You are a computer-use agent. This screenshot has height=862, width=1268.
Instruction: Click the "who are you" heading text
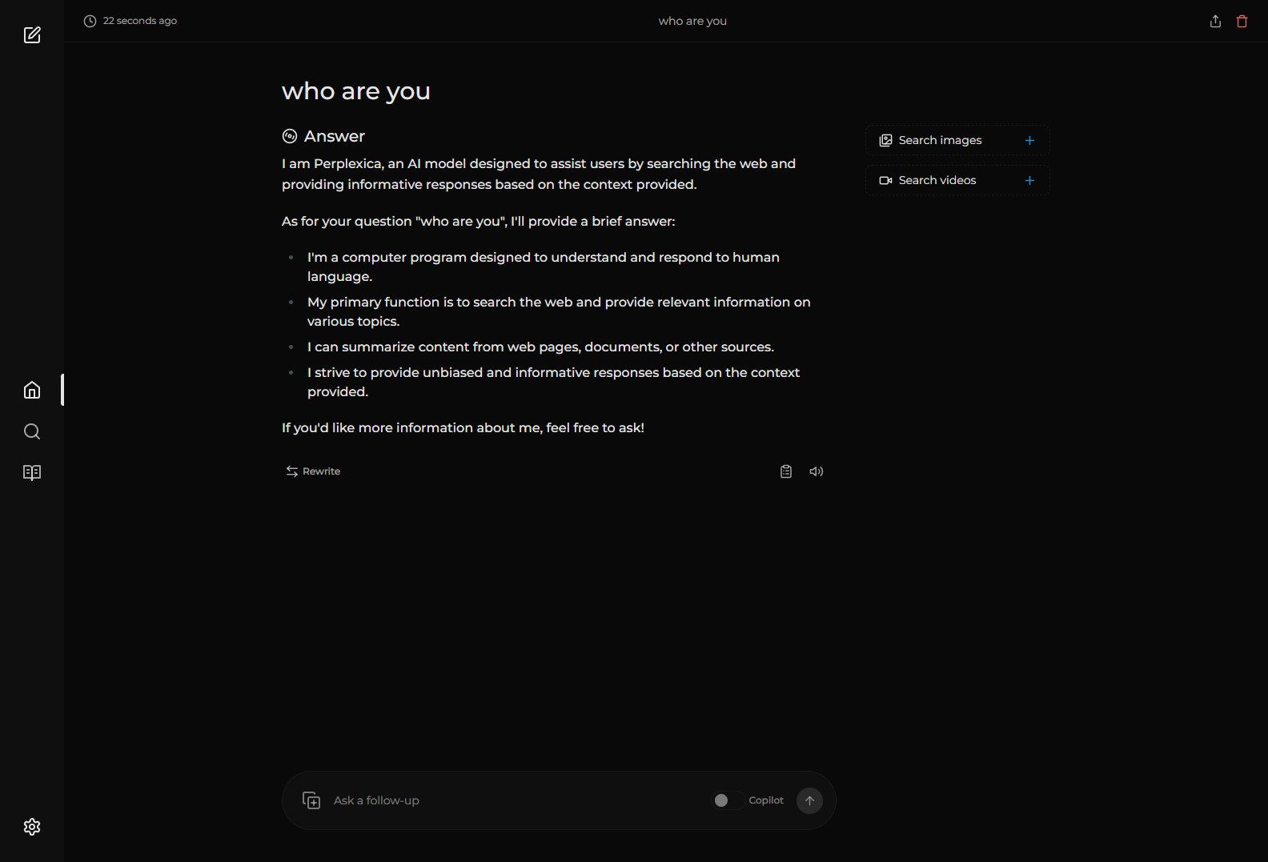356,91
